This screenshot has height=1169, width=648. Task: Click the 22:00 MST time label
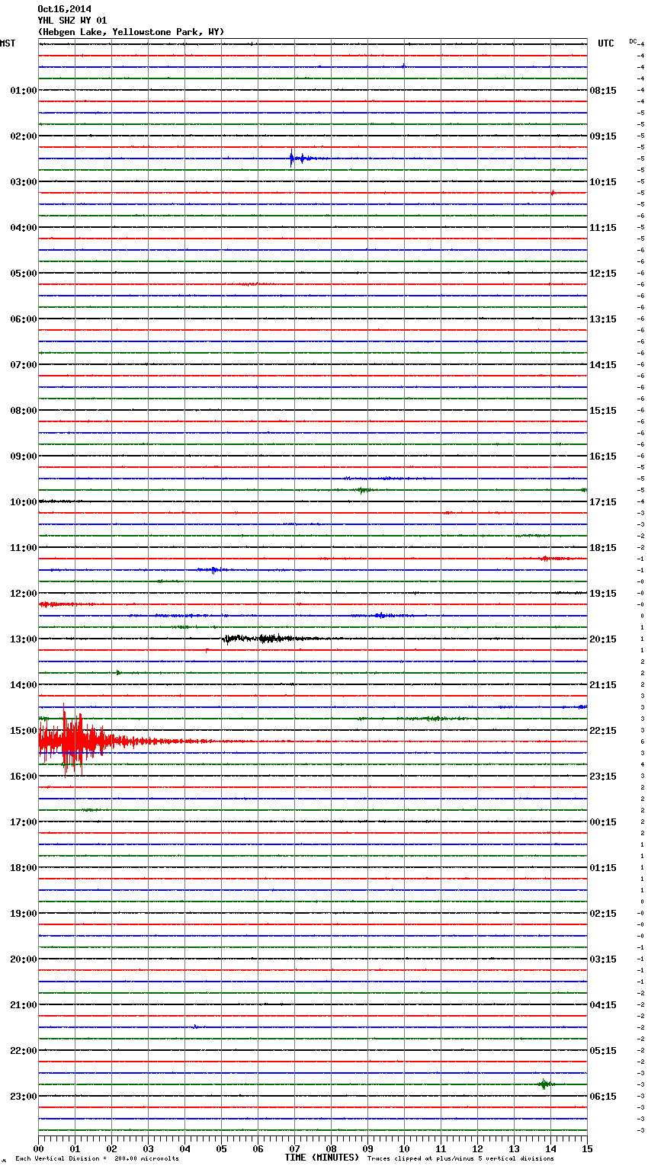23,1051
